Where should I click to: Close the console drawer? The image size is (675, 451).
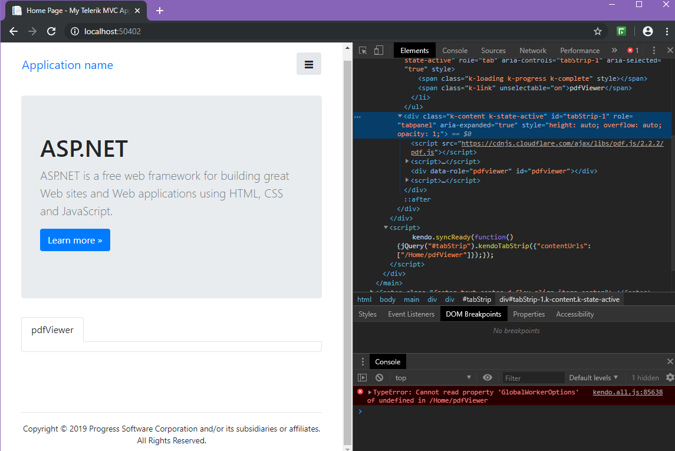670,361
